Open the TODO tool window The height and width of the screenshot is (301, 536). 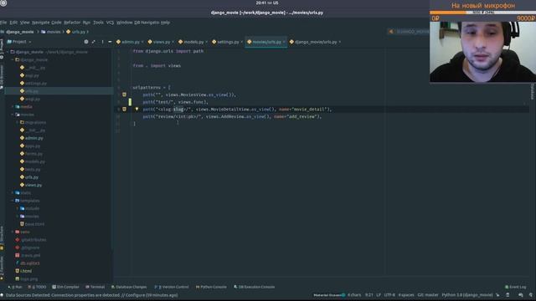pyautogui.click(x=37, y=287)
